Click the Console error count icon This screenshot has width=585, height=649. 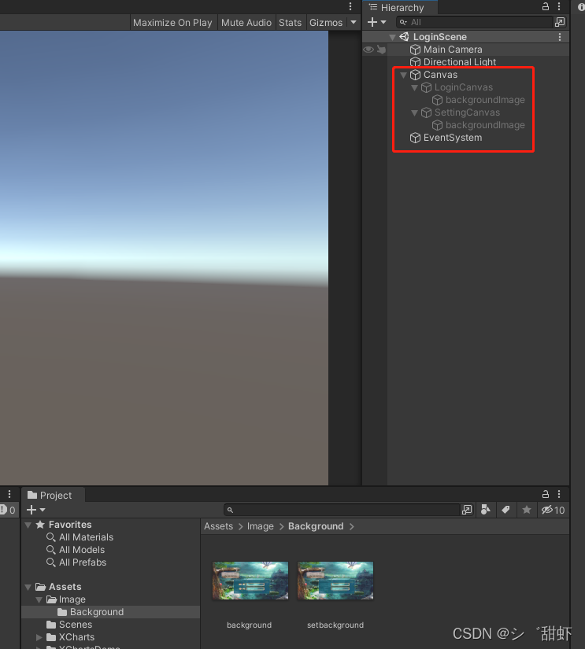(x=4, y=510)
